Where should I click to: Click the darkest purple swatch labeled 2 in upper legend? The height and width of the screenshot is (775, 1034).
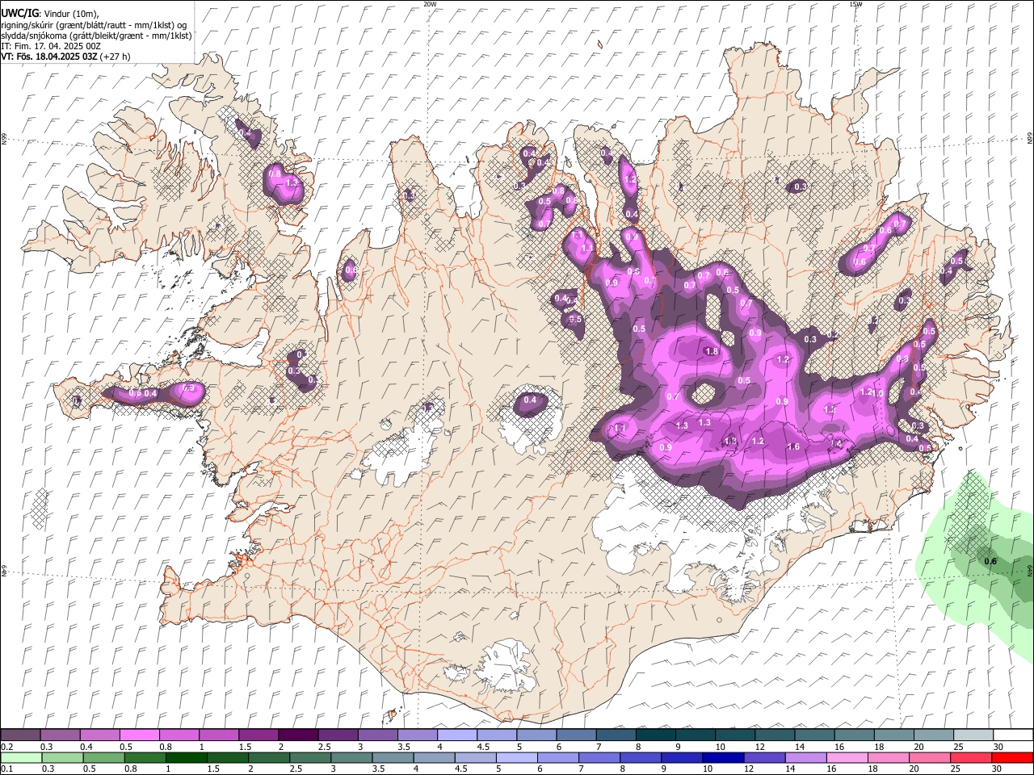pos(298,735)
